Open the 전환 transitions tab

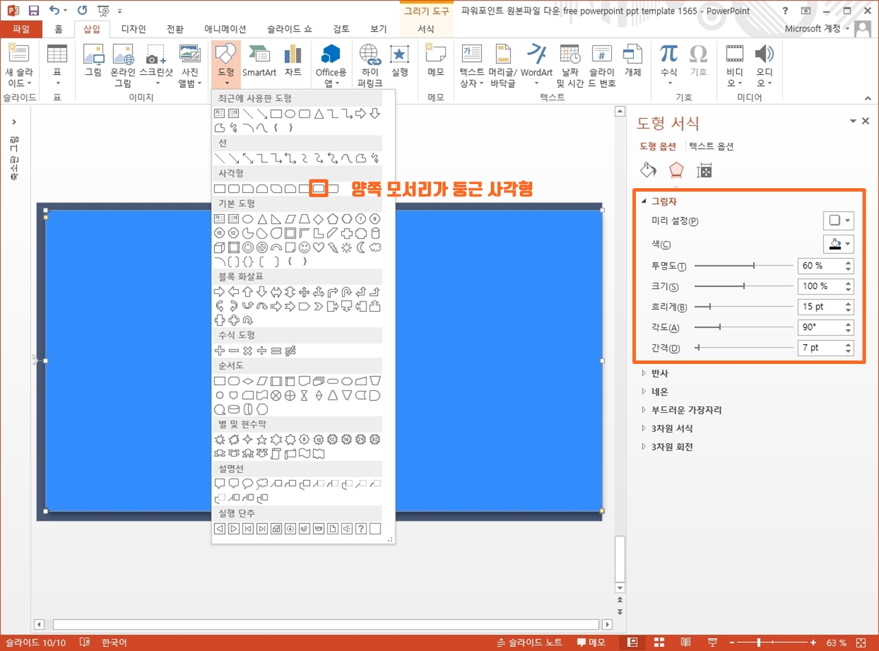175,29
